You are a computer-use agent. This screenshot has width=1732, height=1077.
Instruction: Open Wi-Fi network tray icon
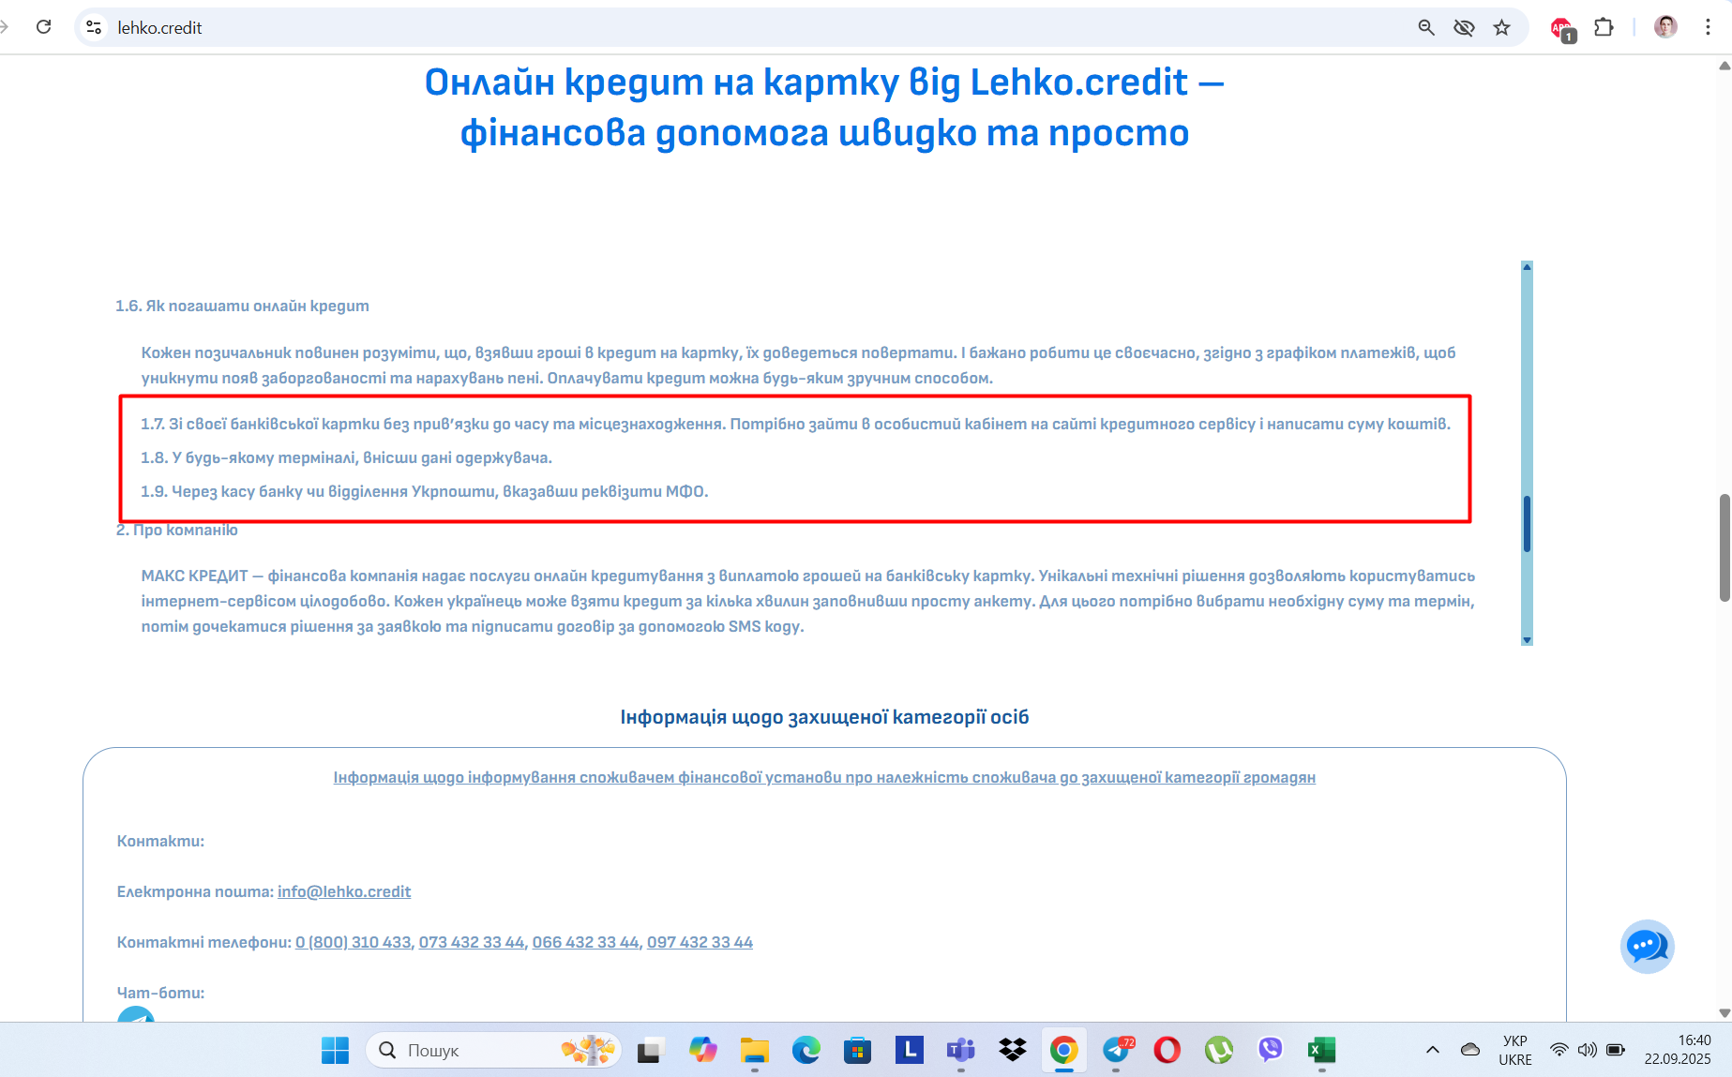1559,1050
